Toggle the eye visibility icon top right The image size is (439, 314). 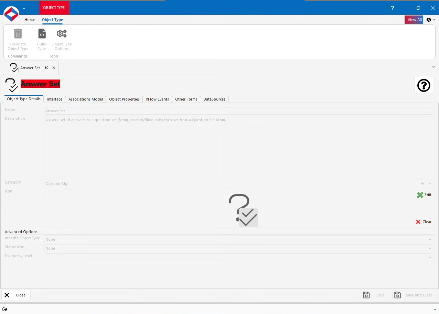coord(429,20)
